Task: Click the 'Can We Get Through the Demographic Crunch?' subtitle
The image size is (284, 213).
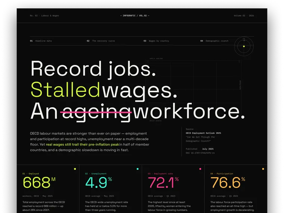Action: click(200, 139)
